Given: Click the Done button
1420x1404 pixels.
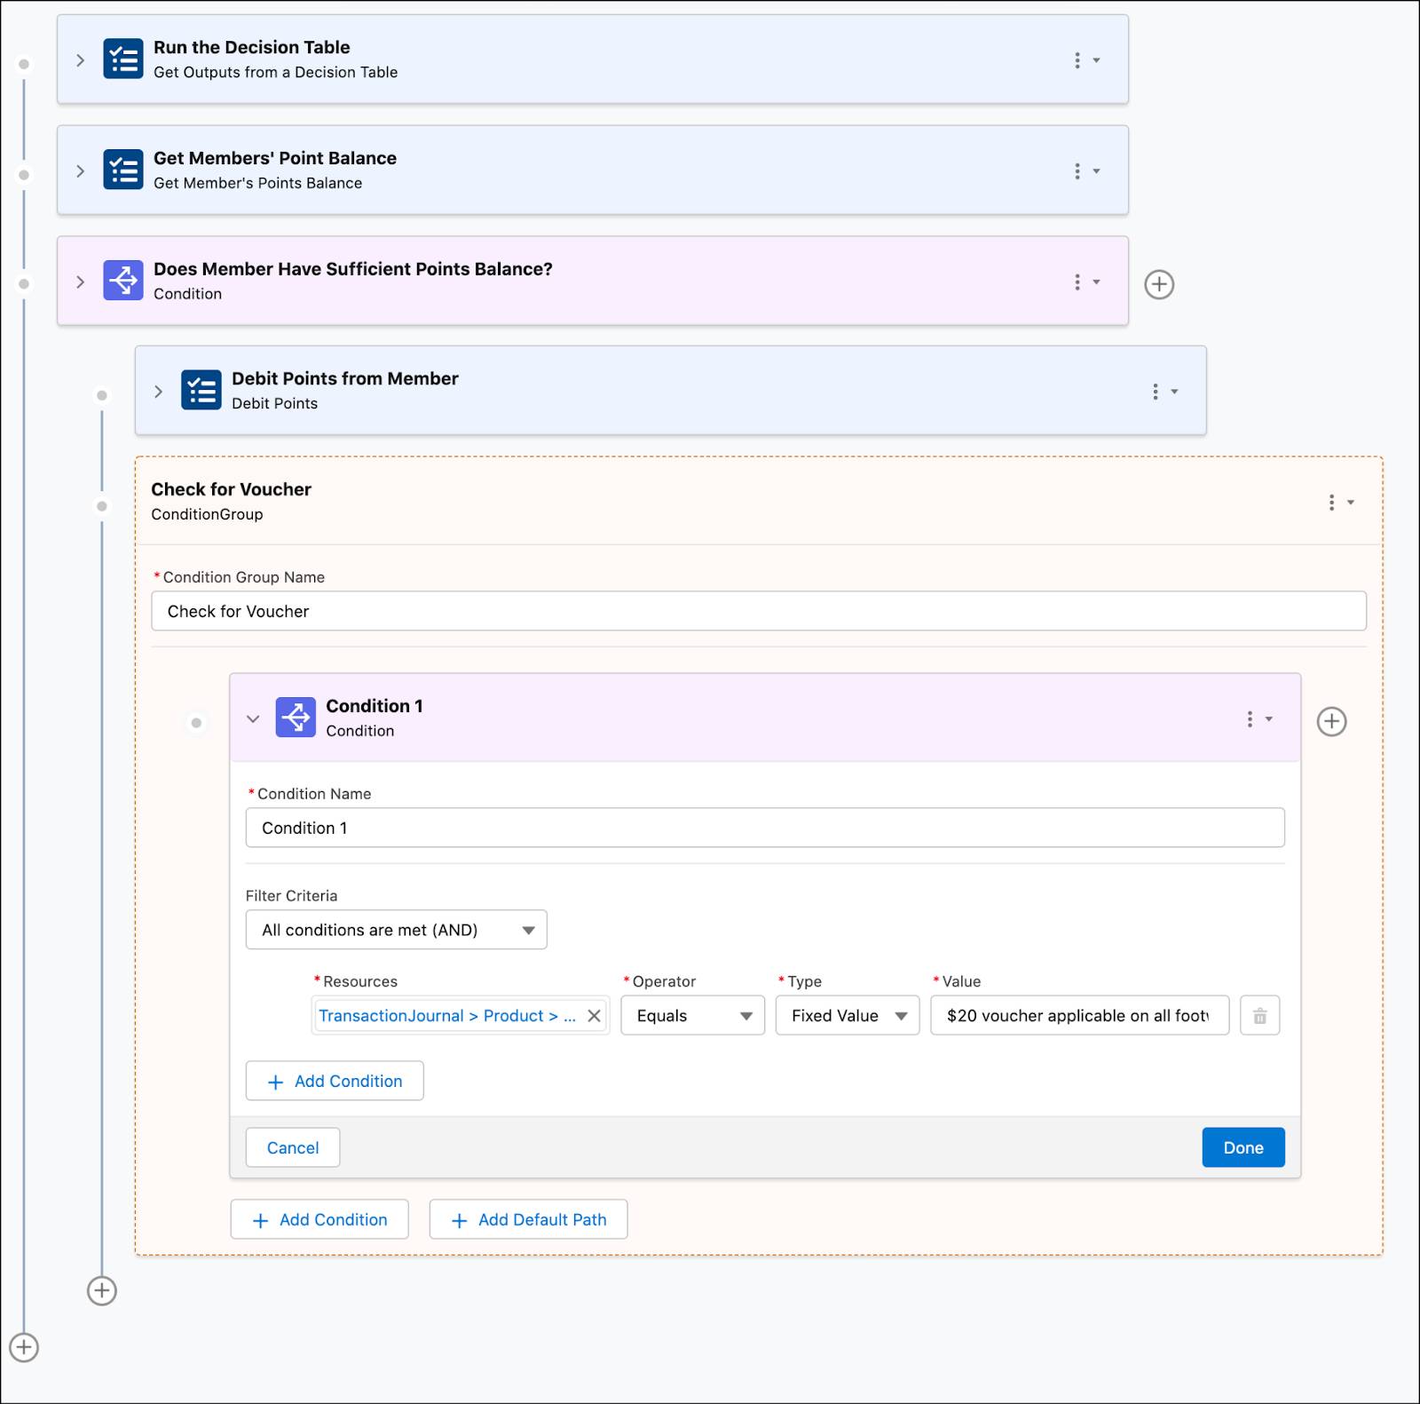Looking at the screenshot, I should (x=1242, y=1147).
